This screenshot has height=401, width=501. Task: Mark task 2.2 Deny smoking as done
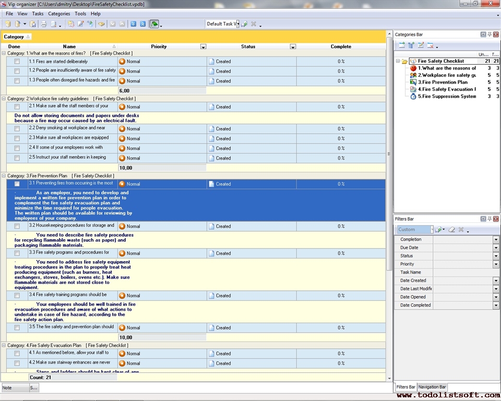(17, 129)
